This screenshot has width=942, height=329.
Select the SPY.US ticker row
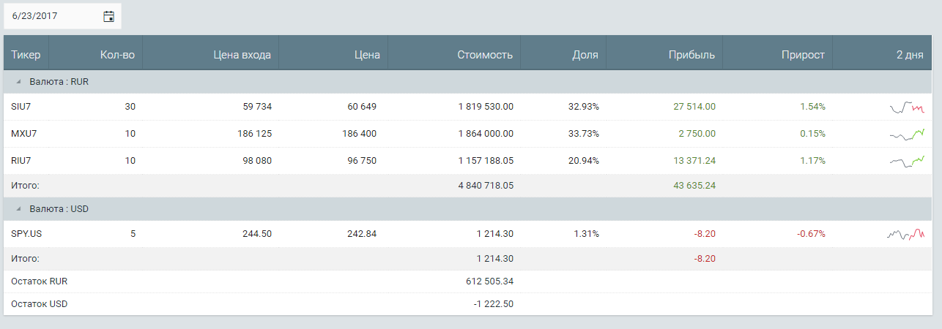point(467,234)
